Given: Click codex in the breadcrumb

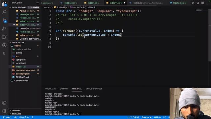Looking at the screenshot, I should point(47,7).
